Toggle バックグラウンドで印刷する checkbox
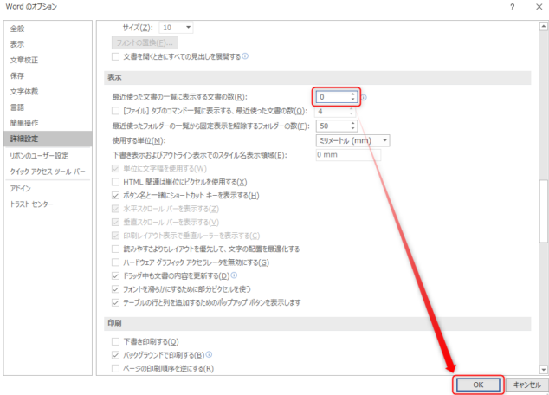549x395 pixels. pyautogui.click(x=115, y=355)
